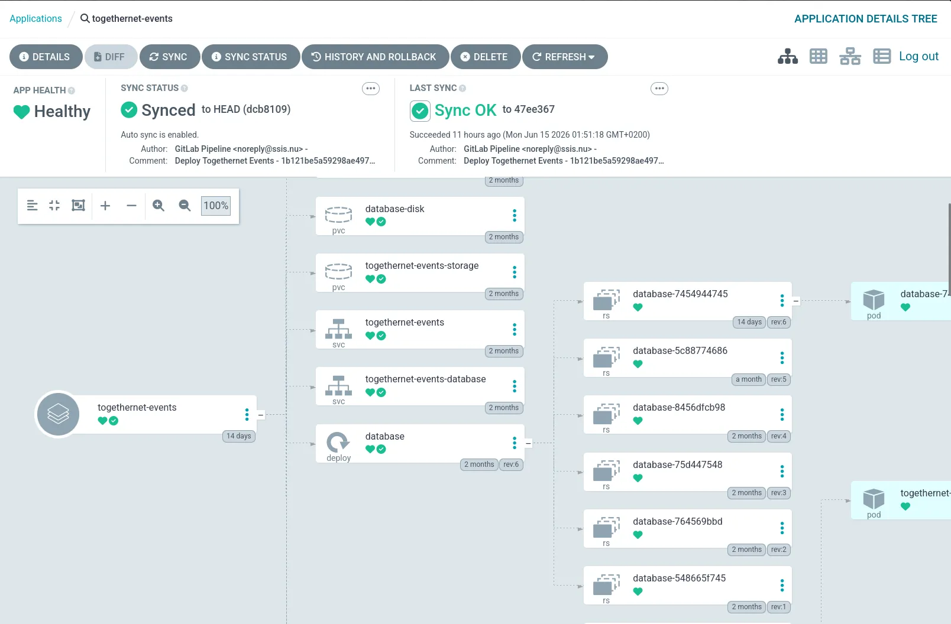Viewport: 951px width, 624px height.
Task: Collapse the togethernet-events application node children
Action: (261, 415)
